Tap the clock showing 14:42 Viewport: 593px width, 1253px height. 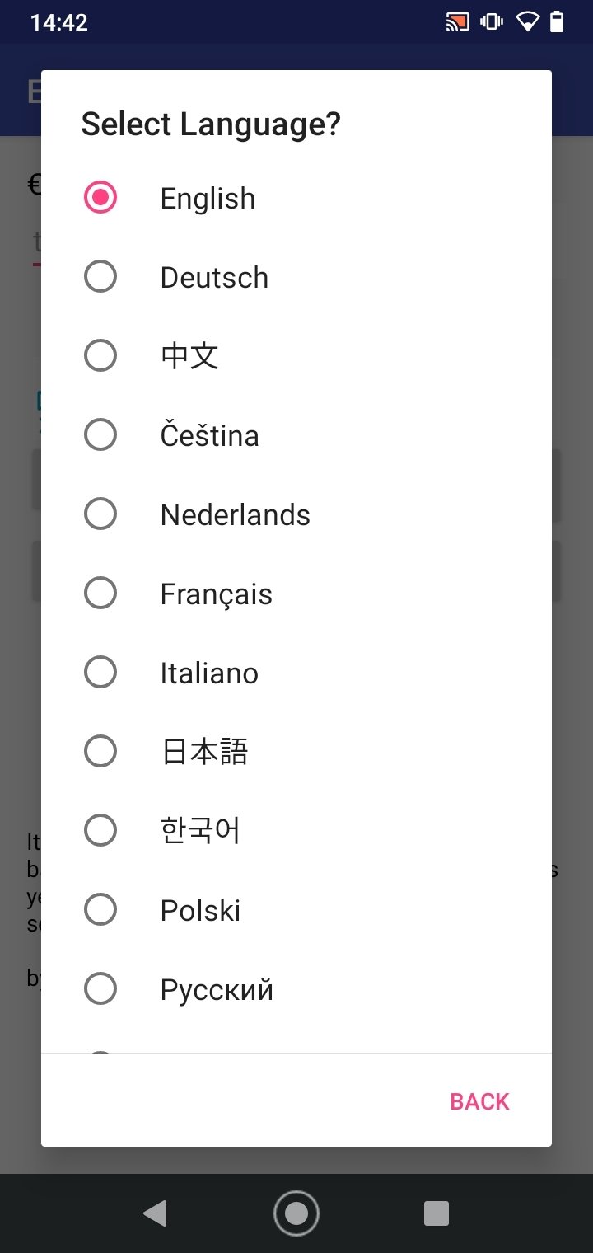tap(58, 22)
